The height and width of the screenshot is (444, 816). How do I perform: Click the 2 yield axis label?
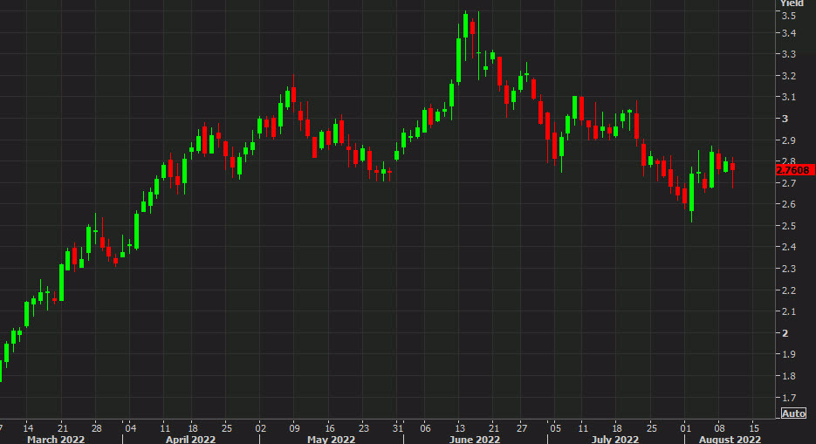pyautogui.click(x=785, y=332)
